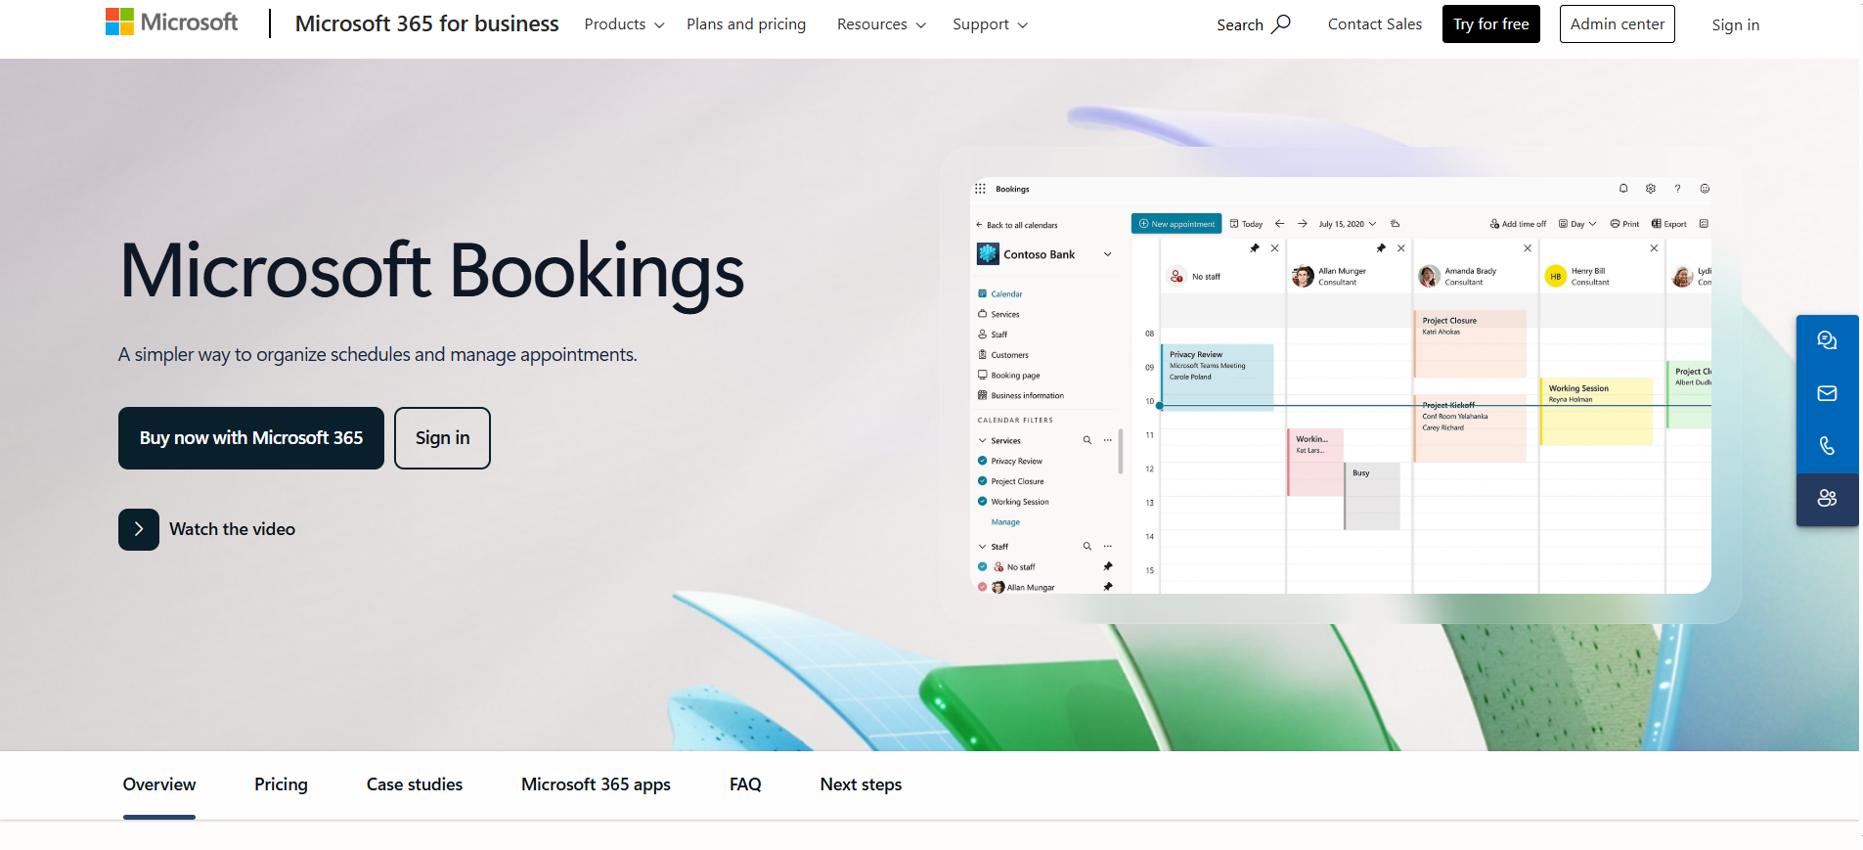The image size is (1863, 850).
Task: Click the Services filter search icon in preview
Action: coord(1087,440)
